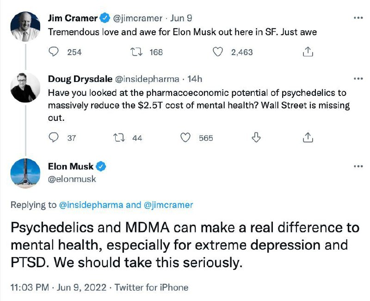370x301 pixels.
Task: Like Jim Cramer's tweet
Action: [x=218, y=52]
